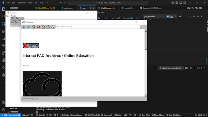Toggle Match Case in find widget
Viewport: 208px width, 117px height.
(x=168, y=16)
